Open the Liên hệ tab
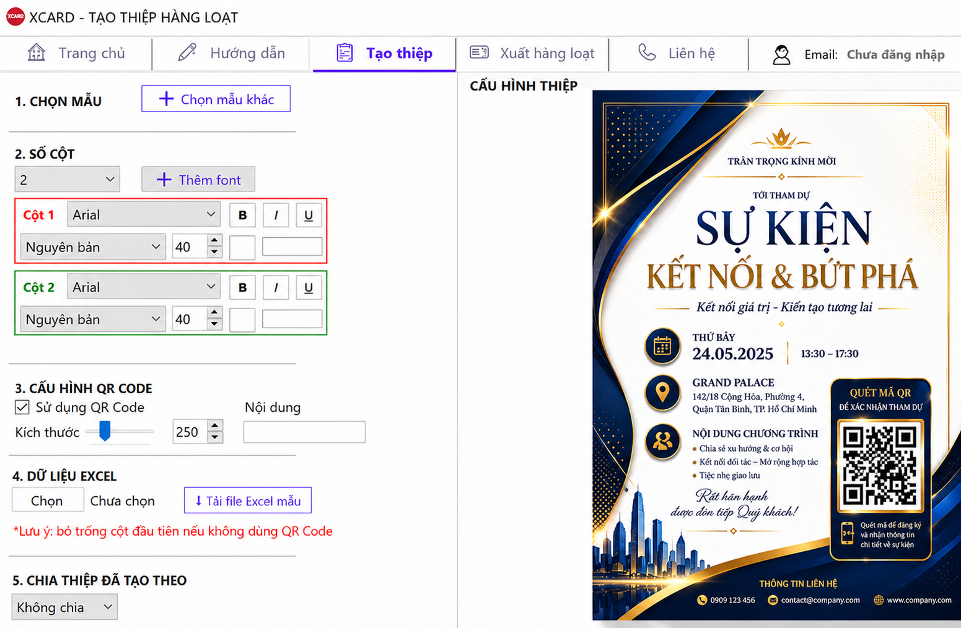 point(677,53)
